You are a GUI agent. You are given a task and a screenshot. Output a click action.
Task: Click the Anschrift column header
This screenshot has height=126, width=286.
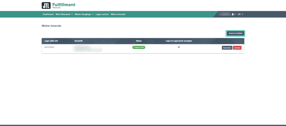click(78, 41)
